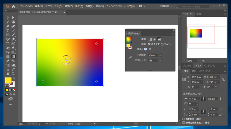Pick the Eyedropper tool in toolbar
The image size is (231, 129).
click(8, 61)
